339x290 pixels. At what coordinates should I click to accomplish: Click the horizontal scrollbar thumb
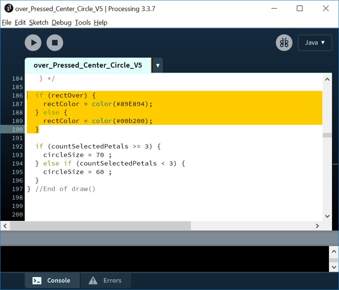coord(100,226)
